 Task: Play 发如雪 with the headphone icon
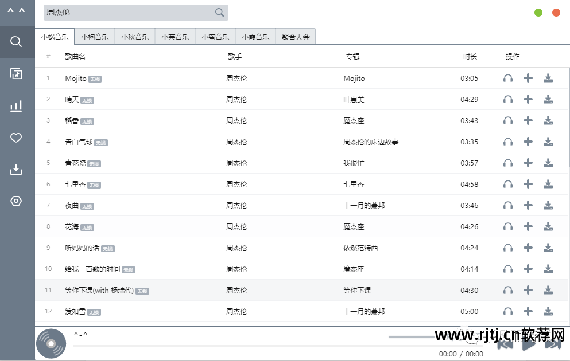(508, 311)
